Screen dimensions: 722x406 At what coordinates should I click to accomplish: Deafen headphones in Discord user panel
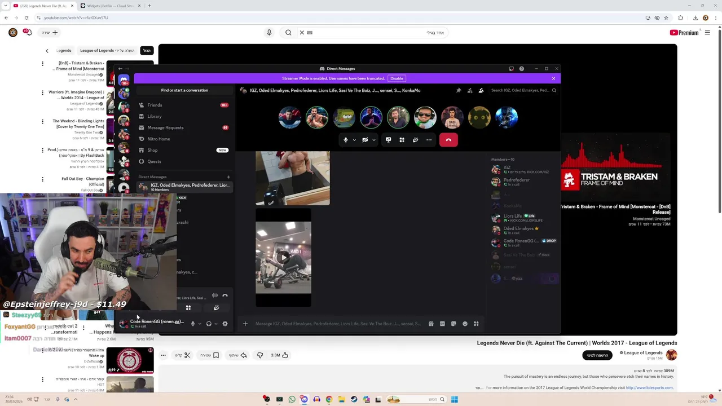pos(209,324)
